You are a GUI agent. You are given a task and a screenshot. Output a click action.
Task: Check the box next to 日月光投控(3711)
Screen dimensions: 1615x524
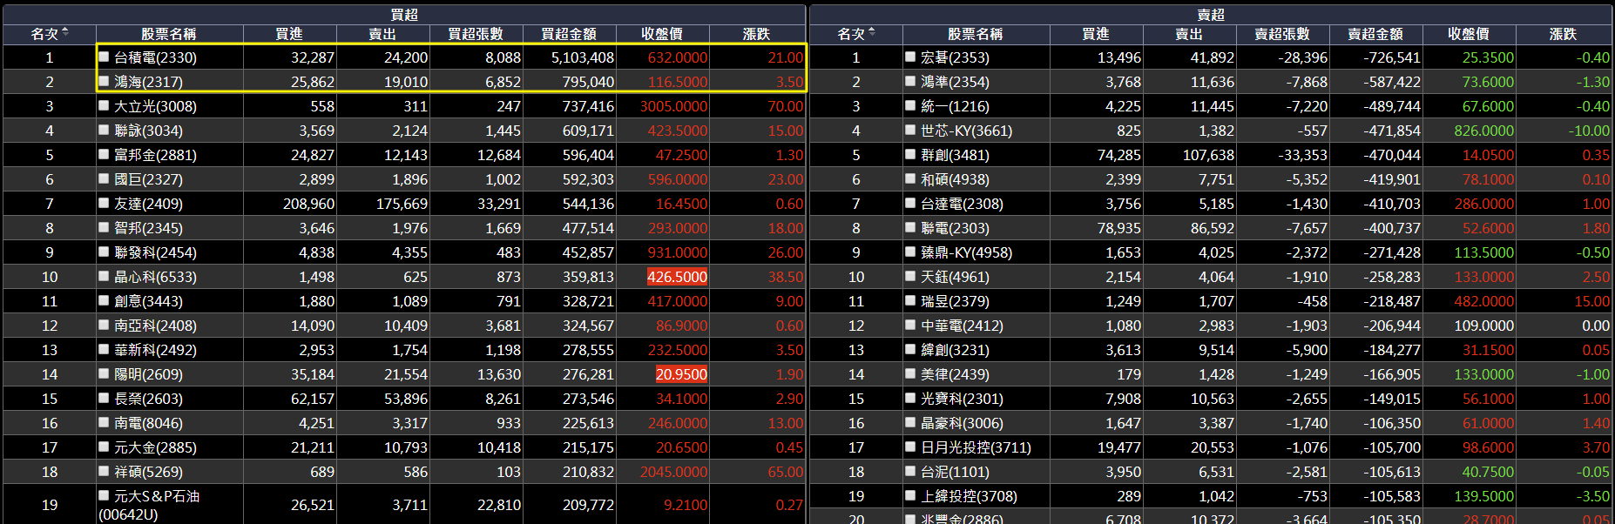click(910, 447)
